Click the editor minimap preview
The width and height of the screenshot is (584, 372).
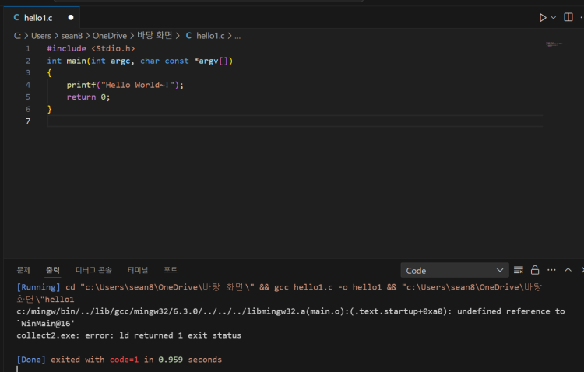554,44
